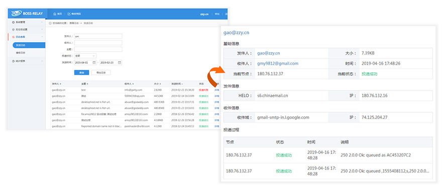The height and width of the screenshot is (188, 444).
Task: Click the home icon in the top bar
Action: tap(55, 14)
